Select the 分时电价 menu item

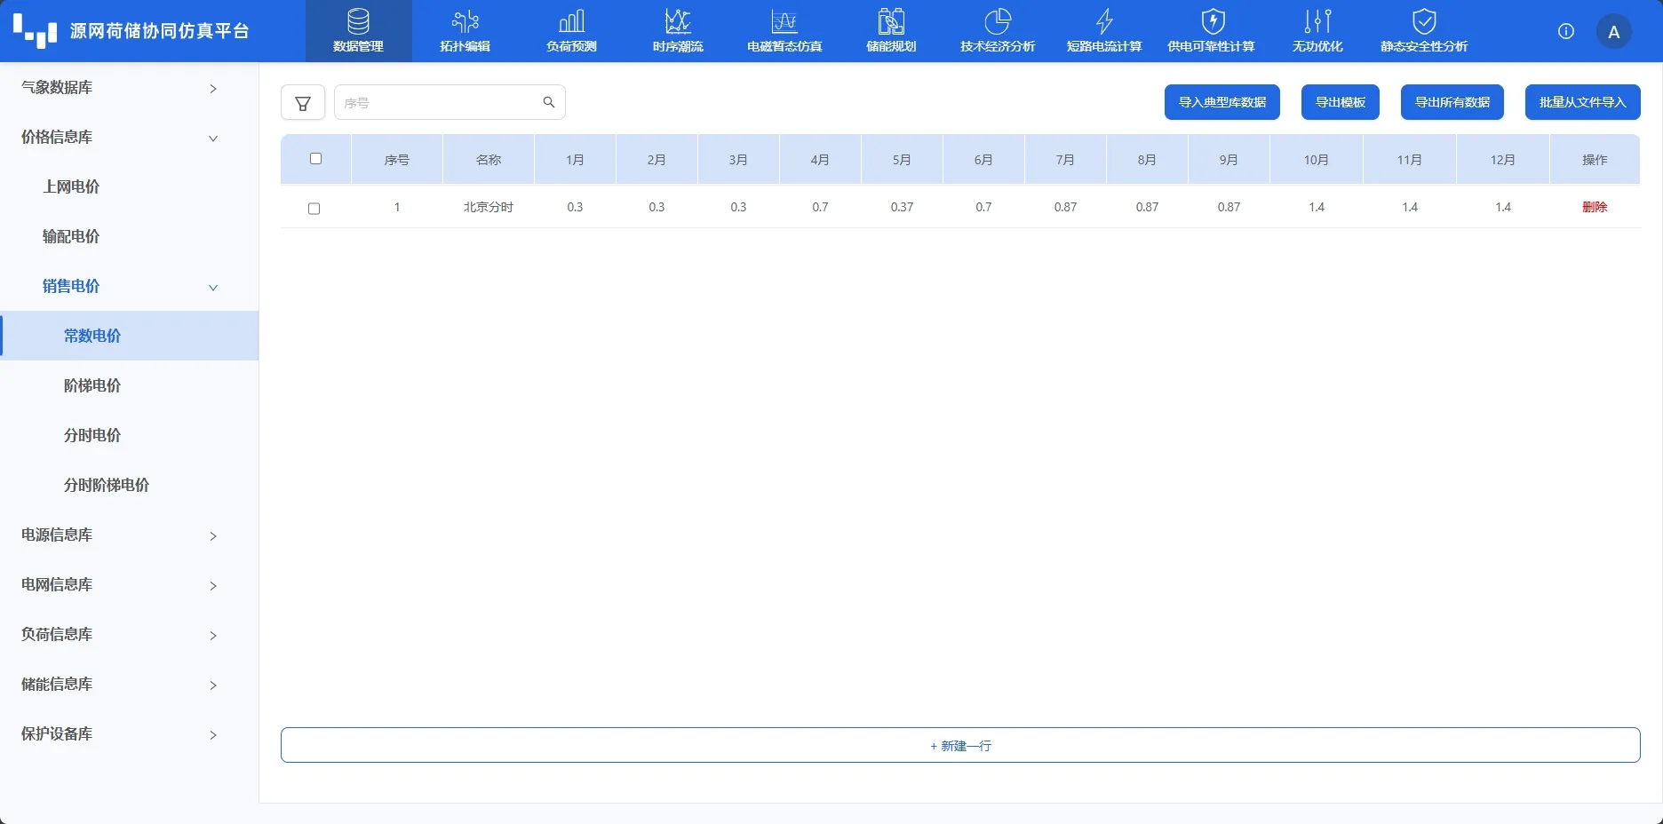point(129,435)
